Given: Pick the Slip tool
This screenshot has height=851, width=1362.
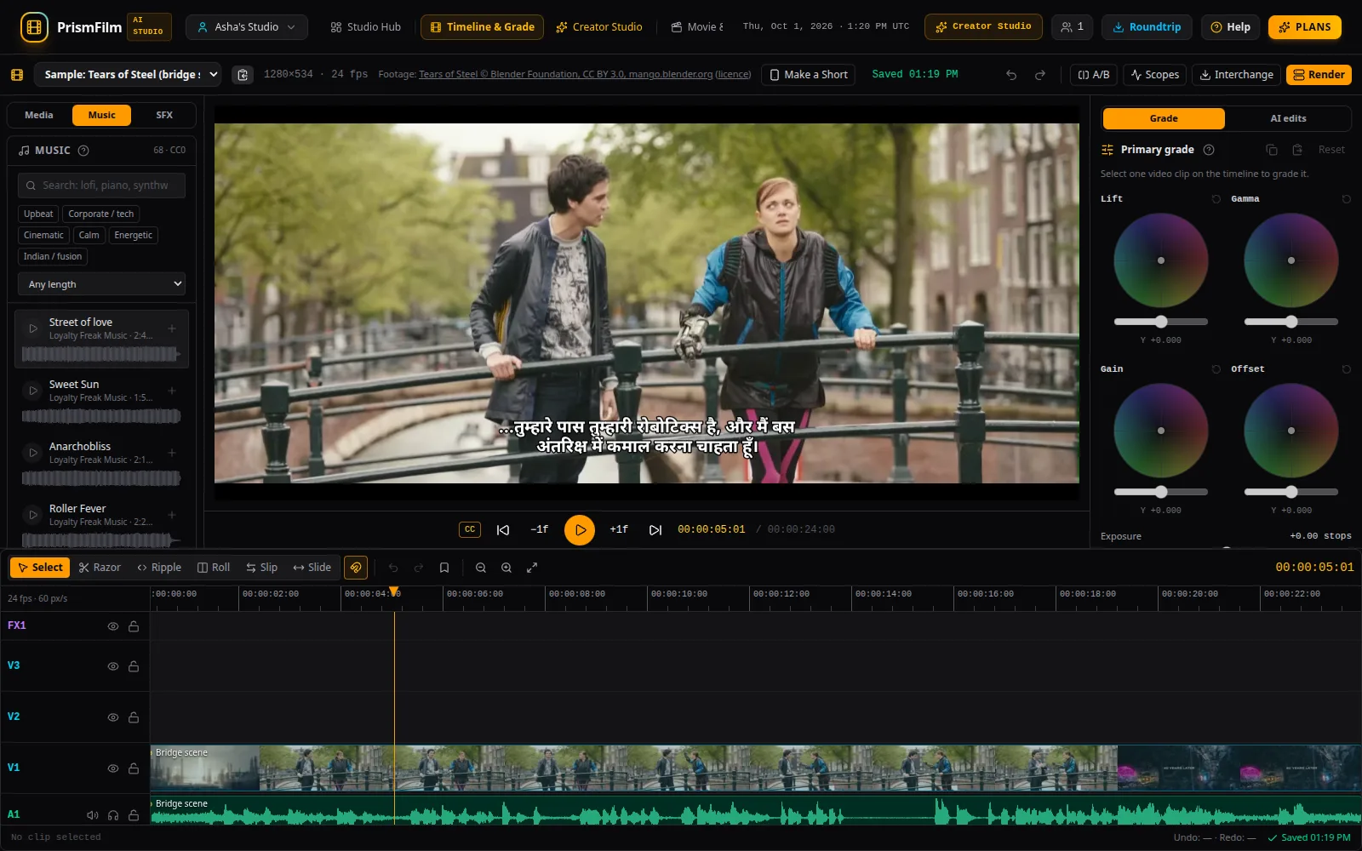Looking at the screenshot, I should point(262,568).
